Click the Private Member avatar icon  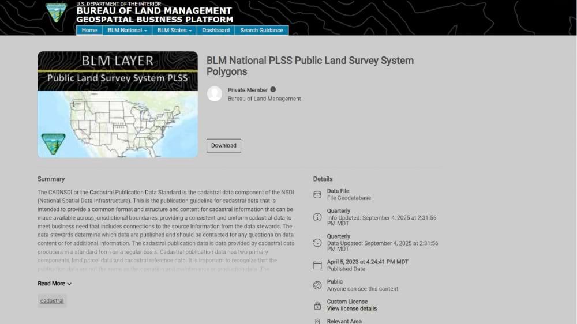pyautogui.click(x=215, y=94)
